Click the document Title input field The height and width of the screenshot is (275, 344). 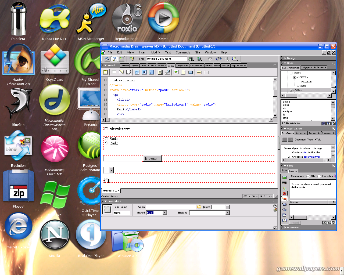coord(167,59)
